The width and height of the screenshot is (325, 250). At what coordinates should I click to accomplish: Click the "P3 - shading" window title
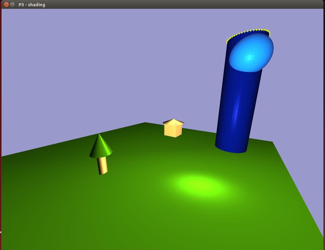click(32, 5)
